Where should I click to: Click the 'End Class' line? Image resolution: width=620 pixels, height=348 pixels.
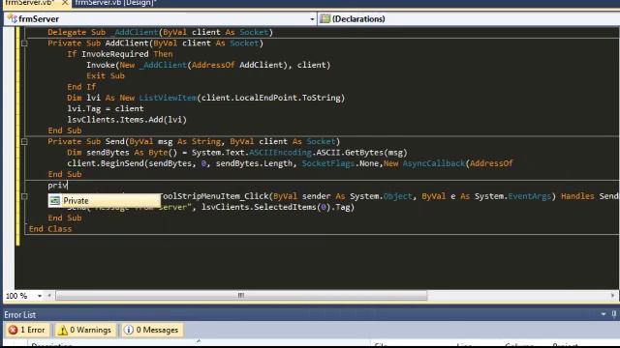[x=50, y=229]
